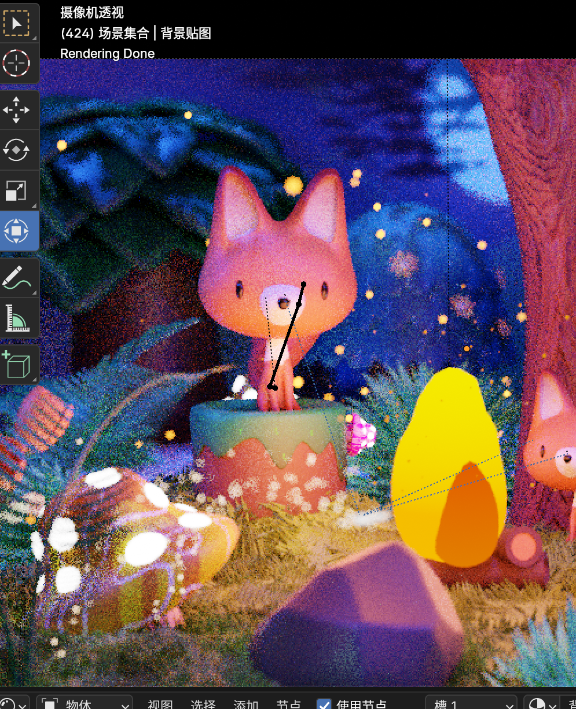Pick the Scale tool
Viewport: 576px width, 709px height.
point(17,190)
